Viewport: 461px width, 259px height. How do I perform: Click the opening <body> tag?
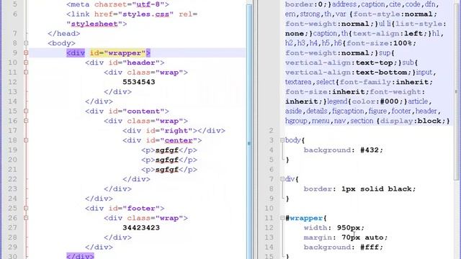pos(61,43)
